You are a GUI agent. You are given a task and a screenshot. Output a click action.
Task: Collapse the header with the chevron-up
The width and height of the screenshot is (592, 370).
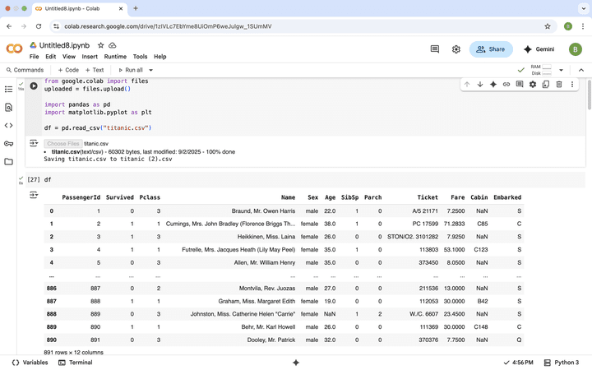tap(580, 70)
